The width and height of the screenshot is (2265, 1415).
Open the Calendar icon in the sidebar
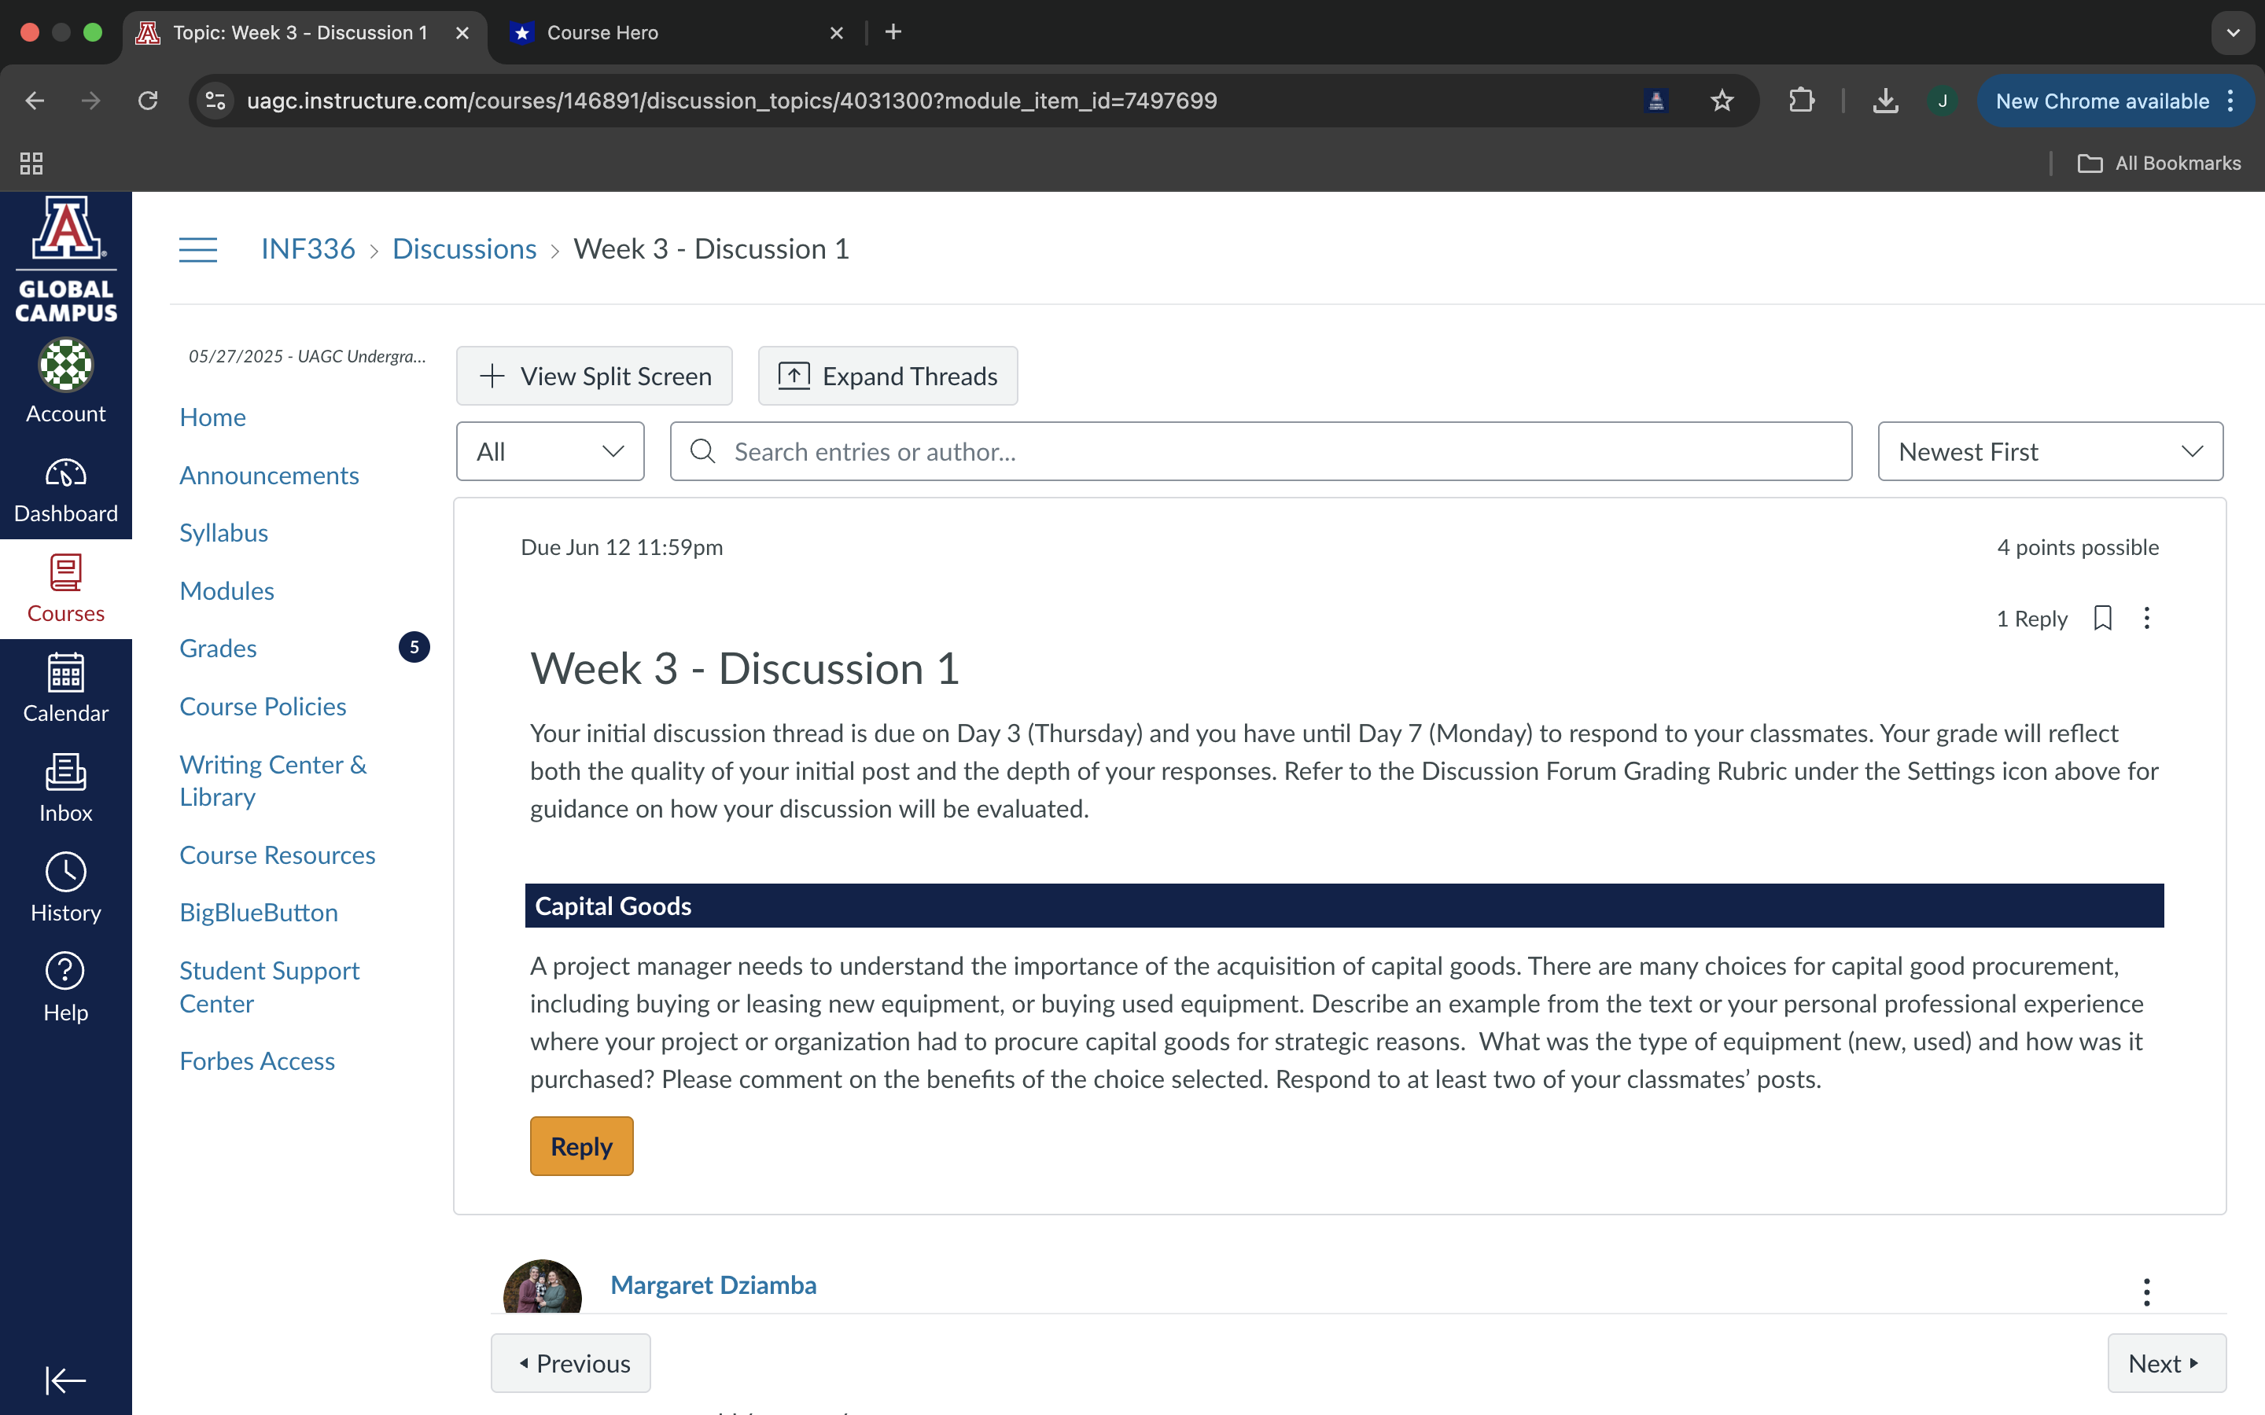(65, 688)
